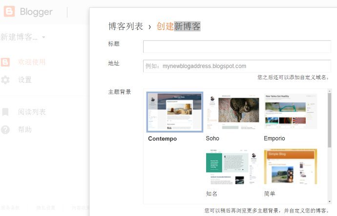The image size is (337, 216).
Task: Open 帮助 in the sidebar
Action: tap(25, 130)
